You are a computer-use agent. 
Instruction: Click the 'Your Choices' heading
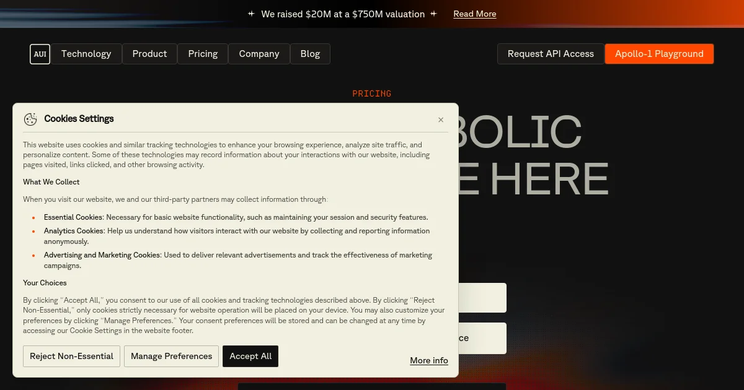tap(45, 283)
